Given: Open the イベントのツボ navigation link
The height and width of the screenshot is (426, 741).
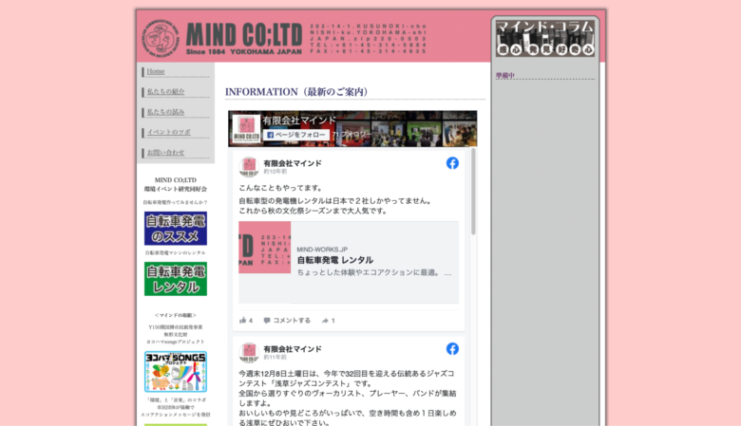Looking at the screenshot, I should pyautogui.click(x=168, y=132).
